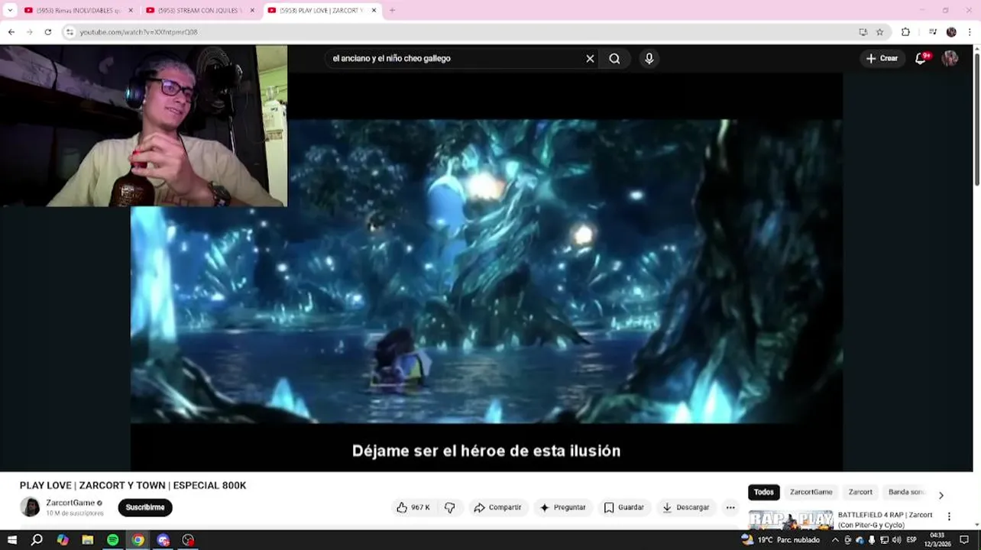The image size is (981, 550).
Task: Click the Like thumbs-up icon
Action: [x=402, y=507]
